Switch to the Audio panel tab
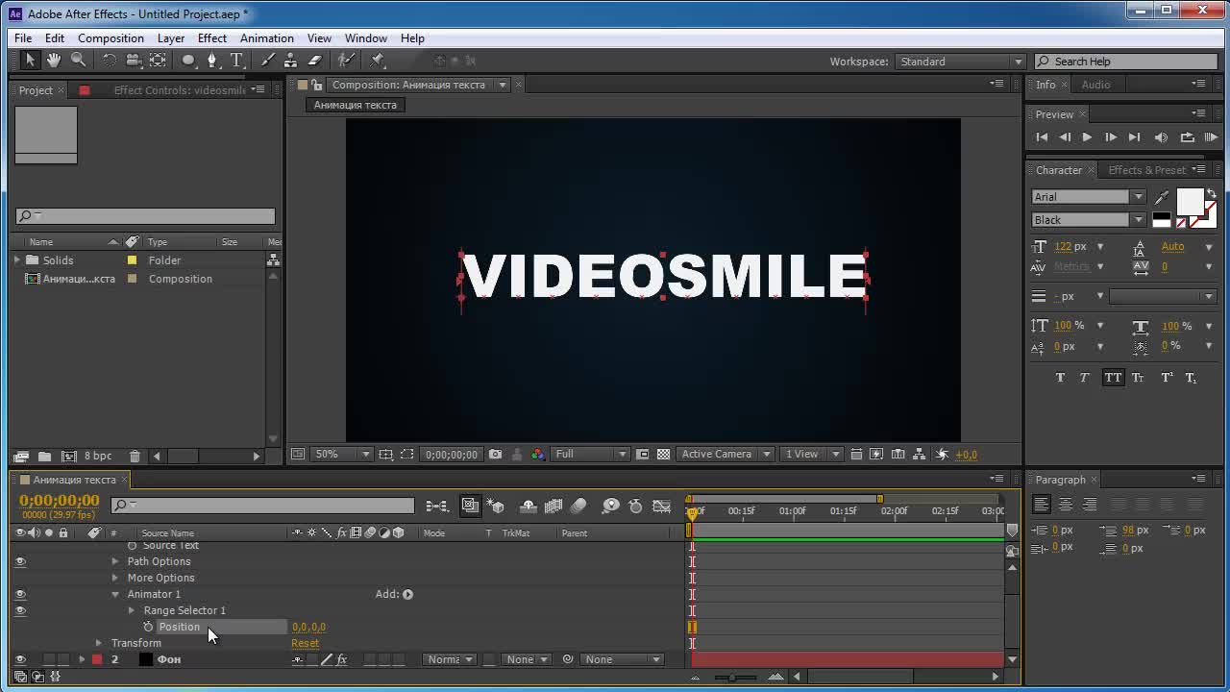 tap(1095, 85)
